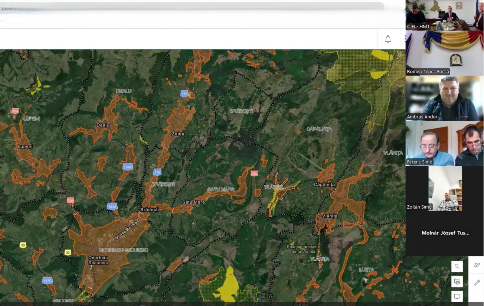
Task: Click the monitor display icon
Action: click(457, 296)
